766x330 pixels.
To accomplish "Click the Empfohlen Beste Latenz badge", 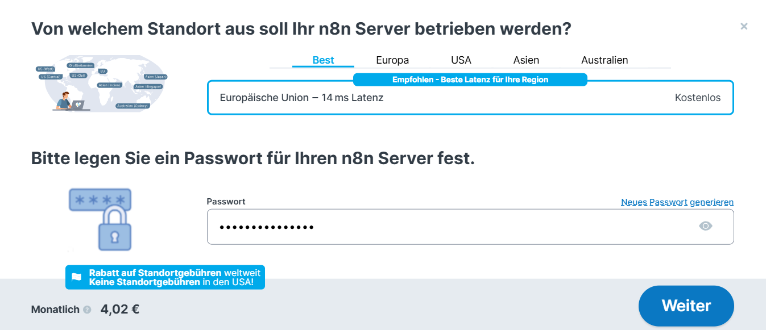I will tap(470, 80).
